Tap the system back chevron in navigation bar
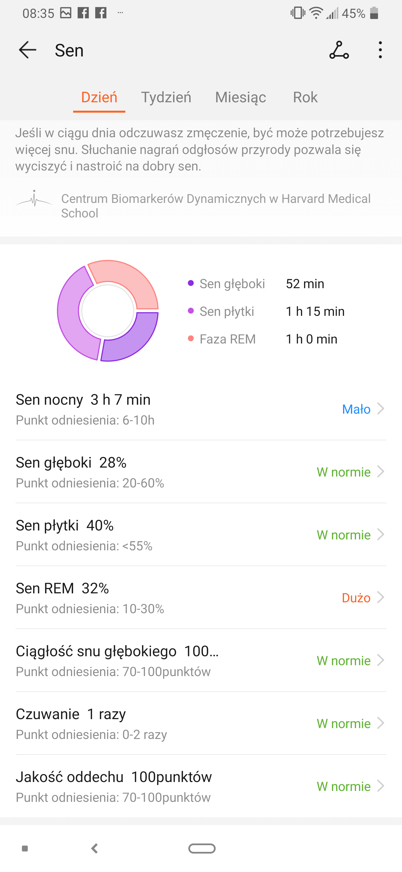The image size is (402, 872). [95, 848]
